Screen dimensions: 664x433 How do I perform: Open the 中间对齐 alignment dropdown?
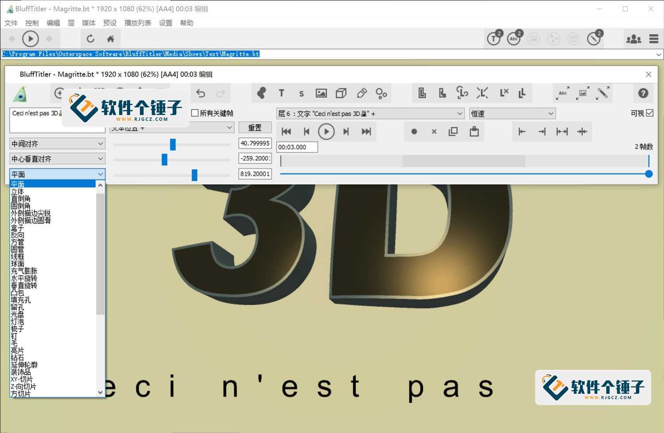(x=57, y=144)
